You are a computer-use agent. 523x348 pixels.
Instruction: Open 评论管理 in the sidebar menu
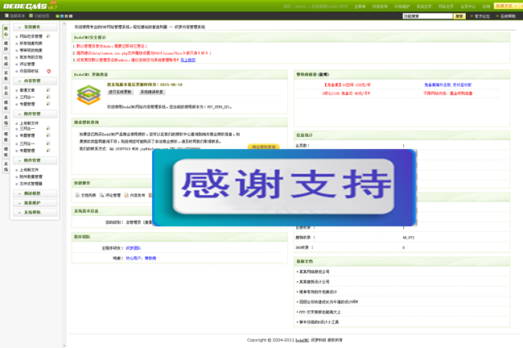point(27,64)
